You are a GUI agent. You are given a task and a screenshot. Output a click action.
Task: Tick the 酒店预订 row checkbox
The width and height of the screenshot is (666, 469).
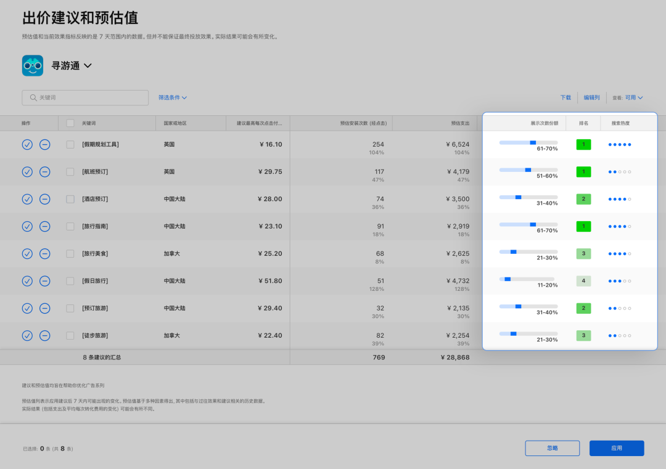[x=70, y=199]
